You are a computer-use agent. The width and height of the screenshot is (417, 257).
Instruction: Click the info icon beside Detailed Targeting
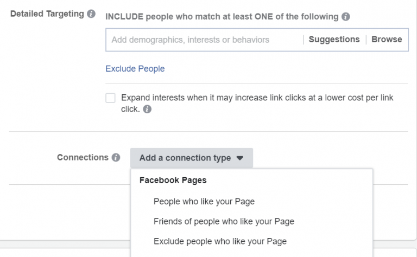pyautogui.click(x=92, y=14)
